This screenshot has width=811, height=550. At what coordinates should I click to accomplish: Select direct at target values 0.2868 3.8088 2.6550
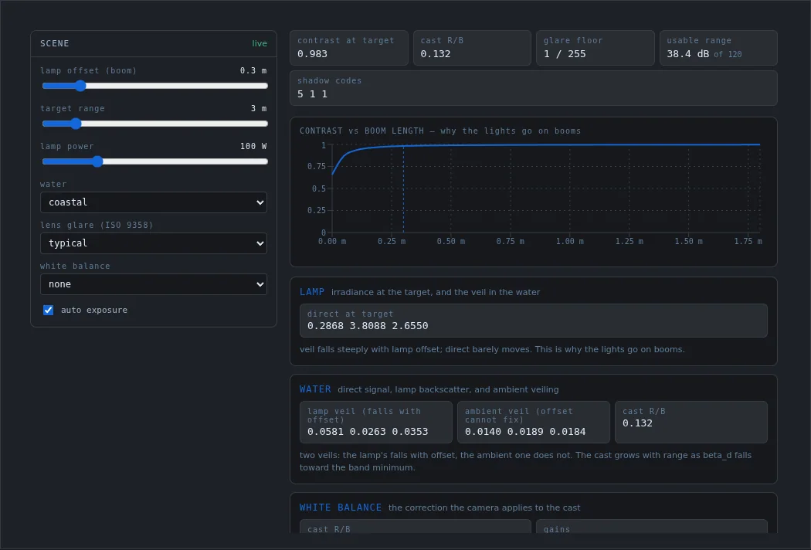click(x=368, y=326)
